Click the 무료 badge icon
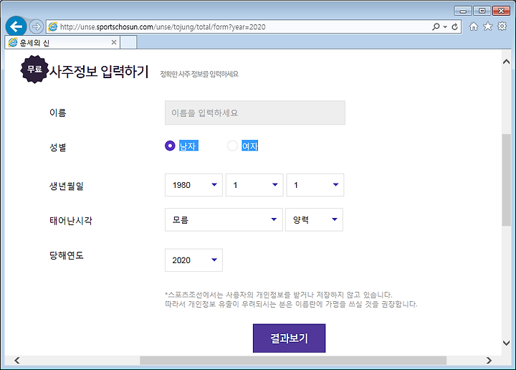The image size is (516, 370). tap(34, 69)
